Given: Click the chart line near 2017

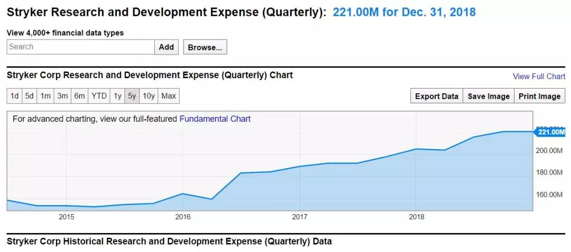Looking at the screenshot, I should pos(299,167).
